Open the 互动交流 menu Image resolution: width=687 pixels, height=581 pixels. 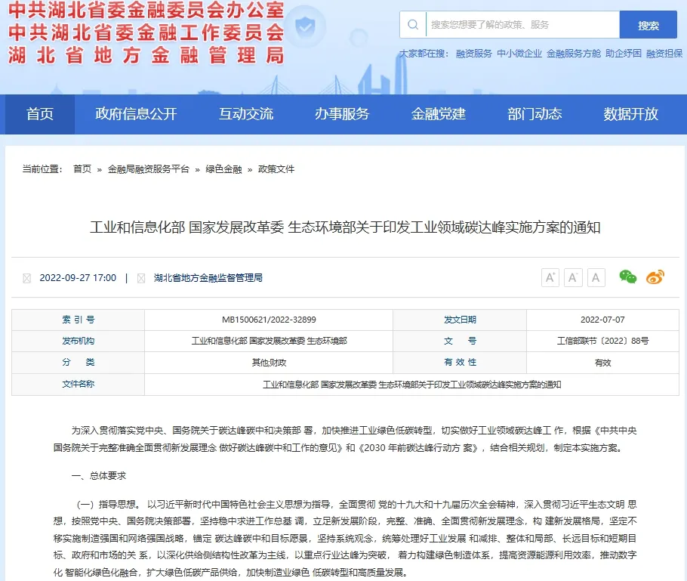pos(246,114)
